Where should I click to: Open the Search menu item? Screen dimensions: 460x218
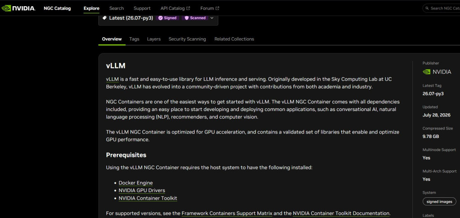pos(116,8)
